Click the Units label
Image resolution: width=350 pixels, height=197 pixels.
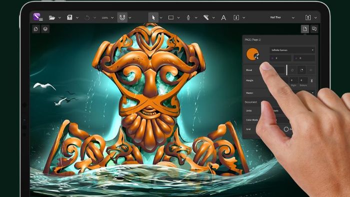(249, 110)
